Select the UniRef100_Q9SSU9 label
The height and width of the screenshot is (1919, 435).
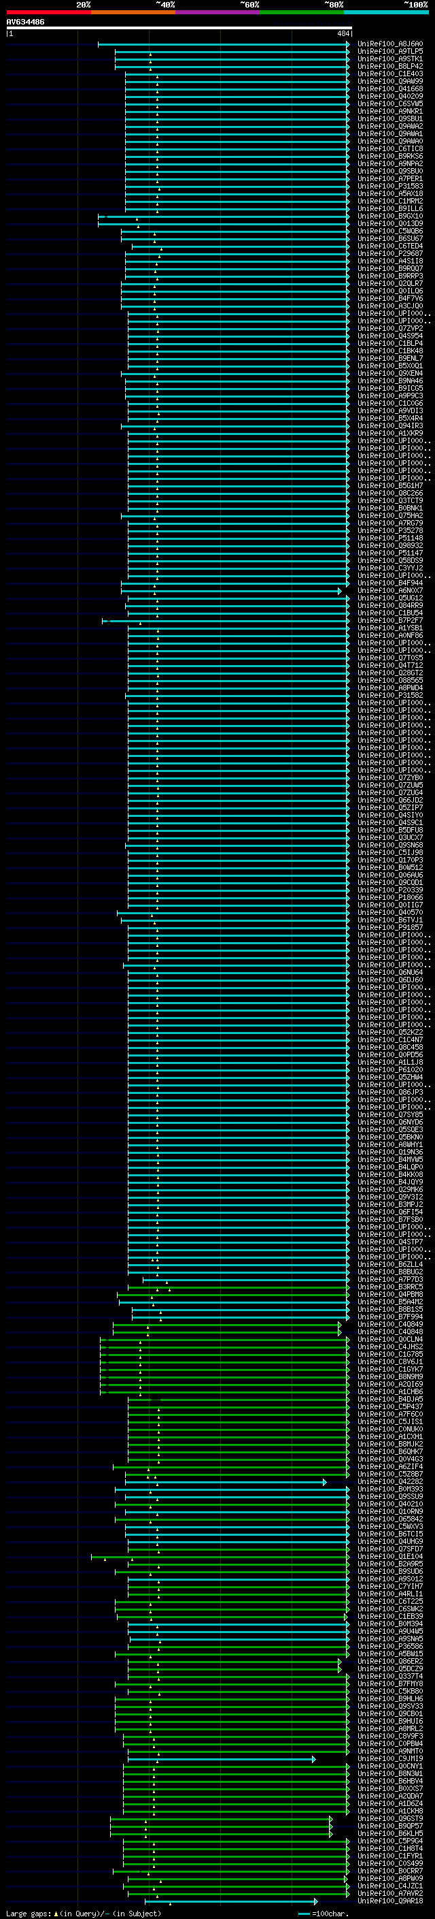(x=390, y=1497)
